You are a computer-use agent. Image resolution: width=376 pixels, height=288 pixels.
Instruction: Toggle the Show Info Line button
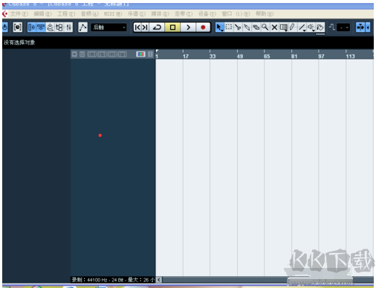[41, 28]
